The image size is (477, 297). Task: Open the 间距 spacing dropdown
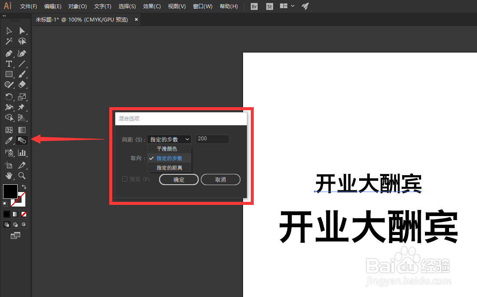(x=169, y=139)
